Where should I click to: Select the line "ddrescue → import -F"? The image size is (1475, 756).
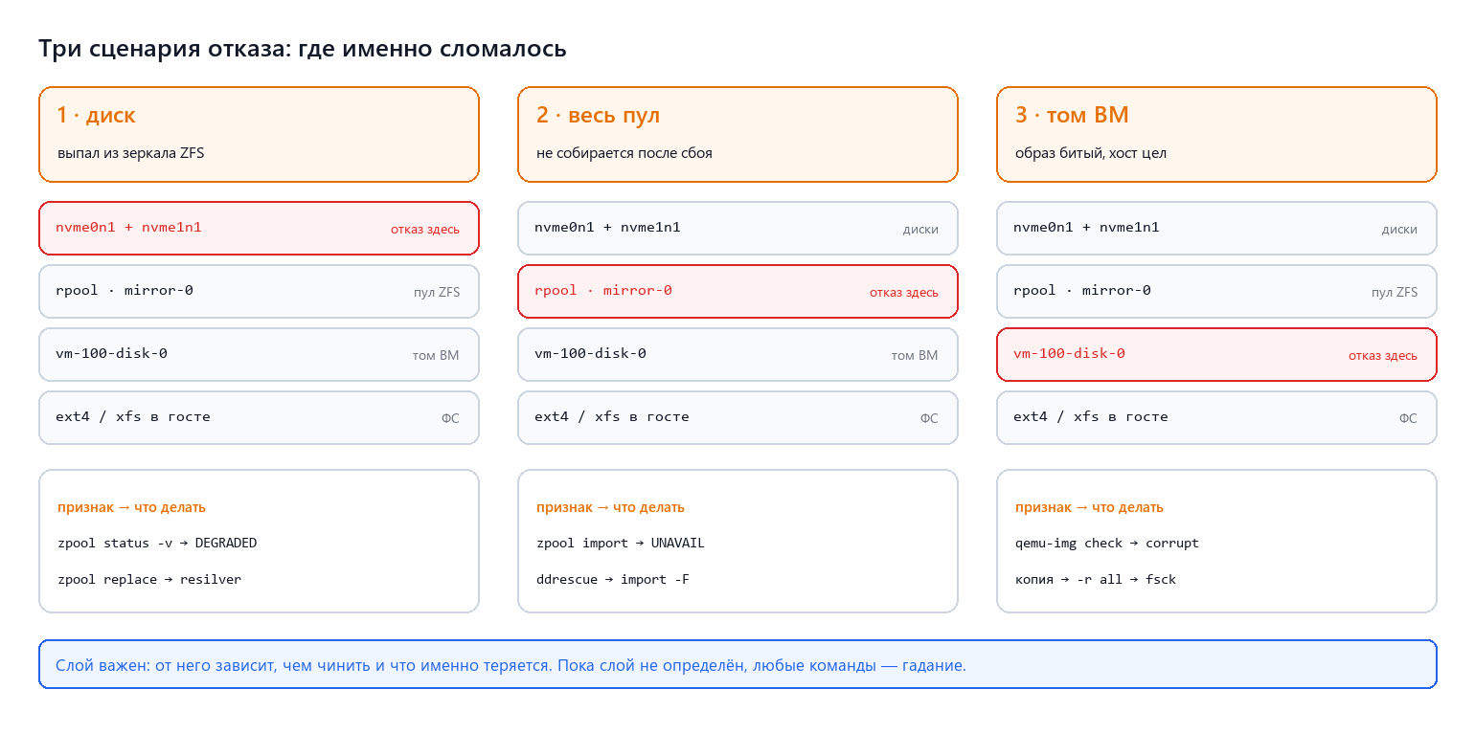coord(613,580)
